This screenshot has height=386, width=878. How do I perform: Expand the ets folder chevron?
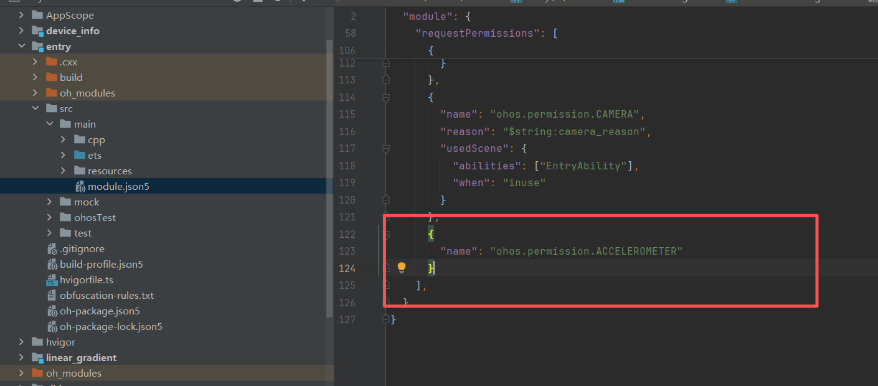[63, 155]
